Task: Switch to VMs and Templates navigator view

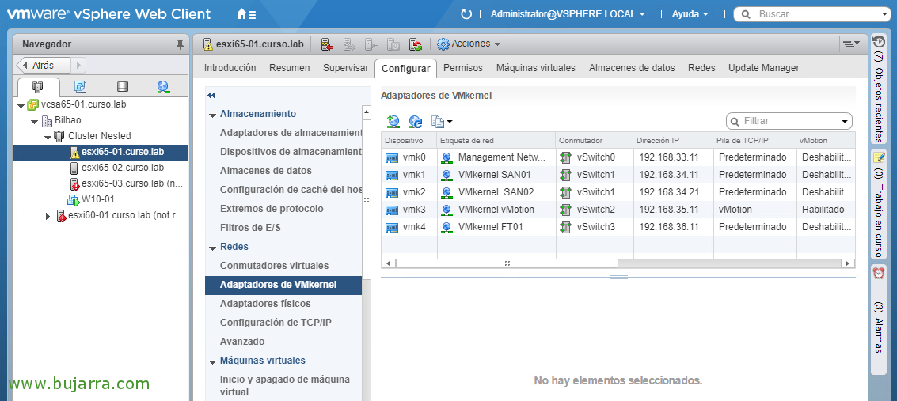Action: [x=80, y=87]
